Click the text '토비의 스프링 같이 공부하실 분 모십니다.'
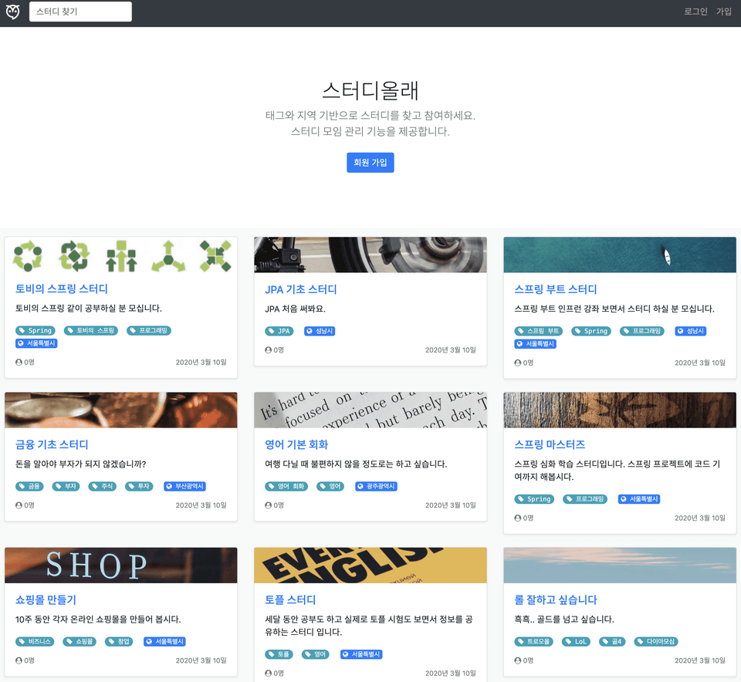This screenshot has width=741, height=682. pyautogui.click(x=89, y=309)
